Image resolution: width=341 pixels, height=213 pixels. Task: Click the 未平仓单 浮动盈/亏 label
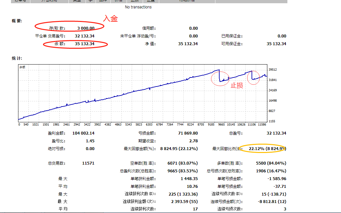[x=138, y=36]
